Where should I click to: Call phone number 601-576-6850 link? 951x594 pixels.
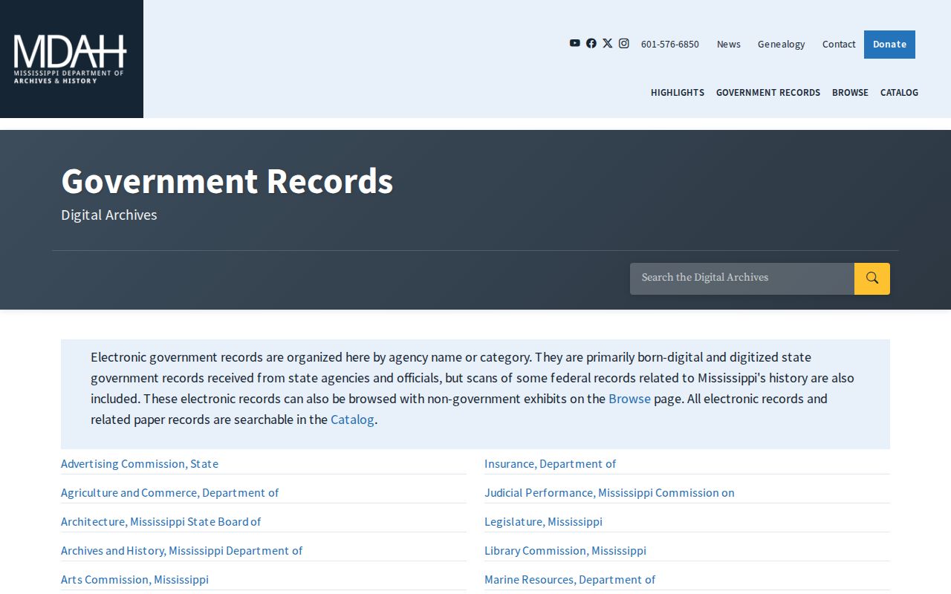[670, 44]
